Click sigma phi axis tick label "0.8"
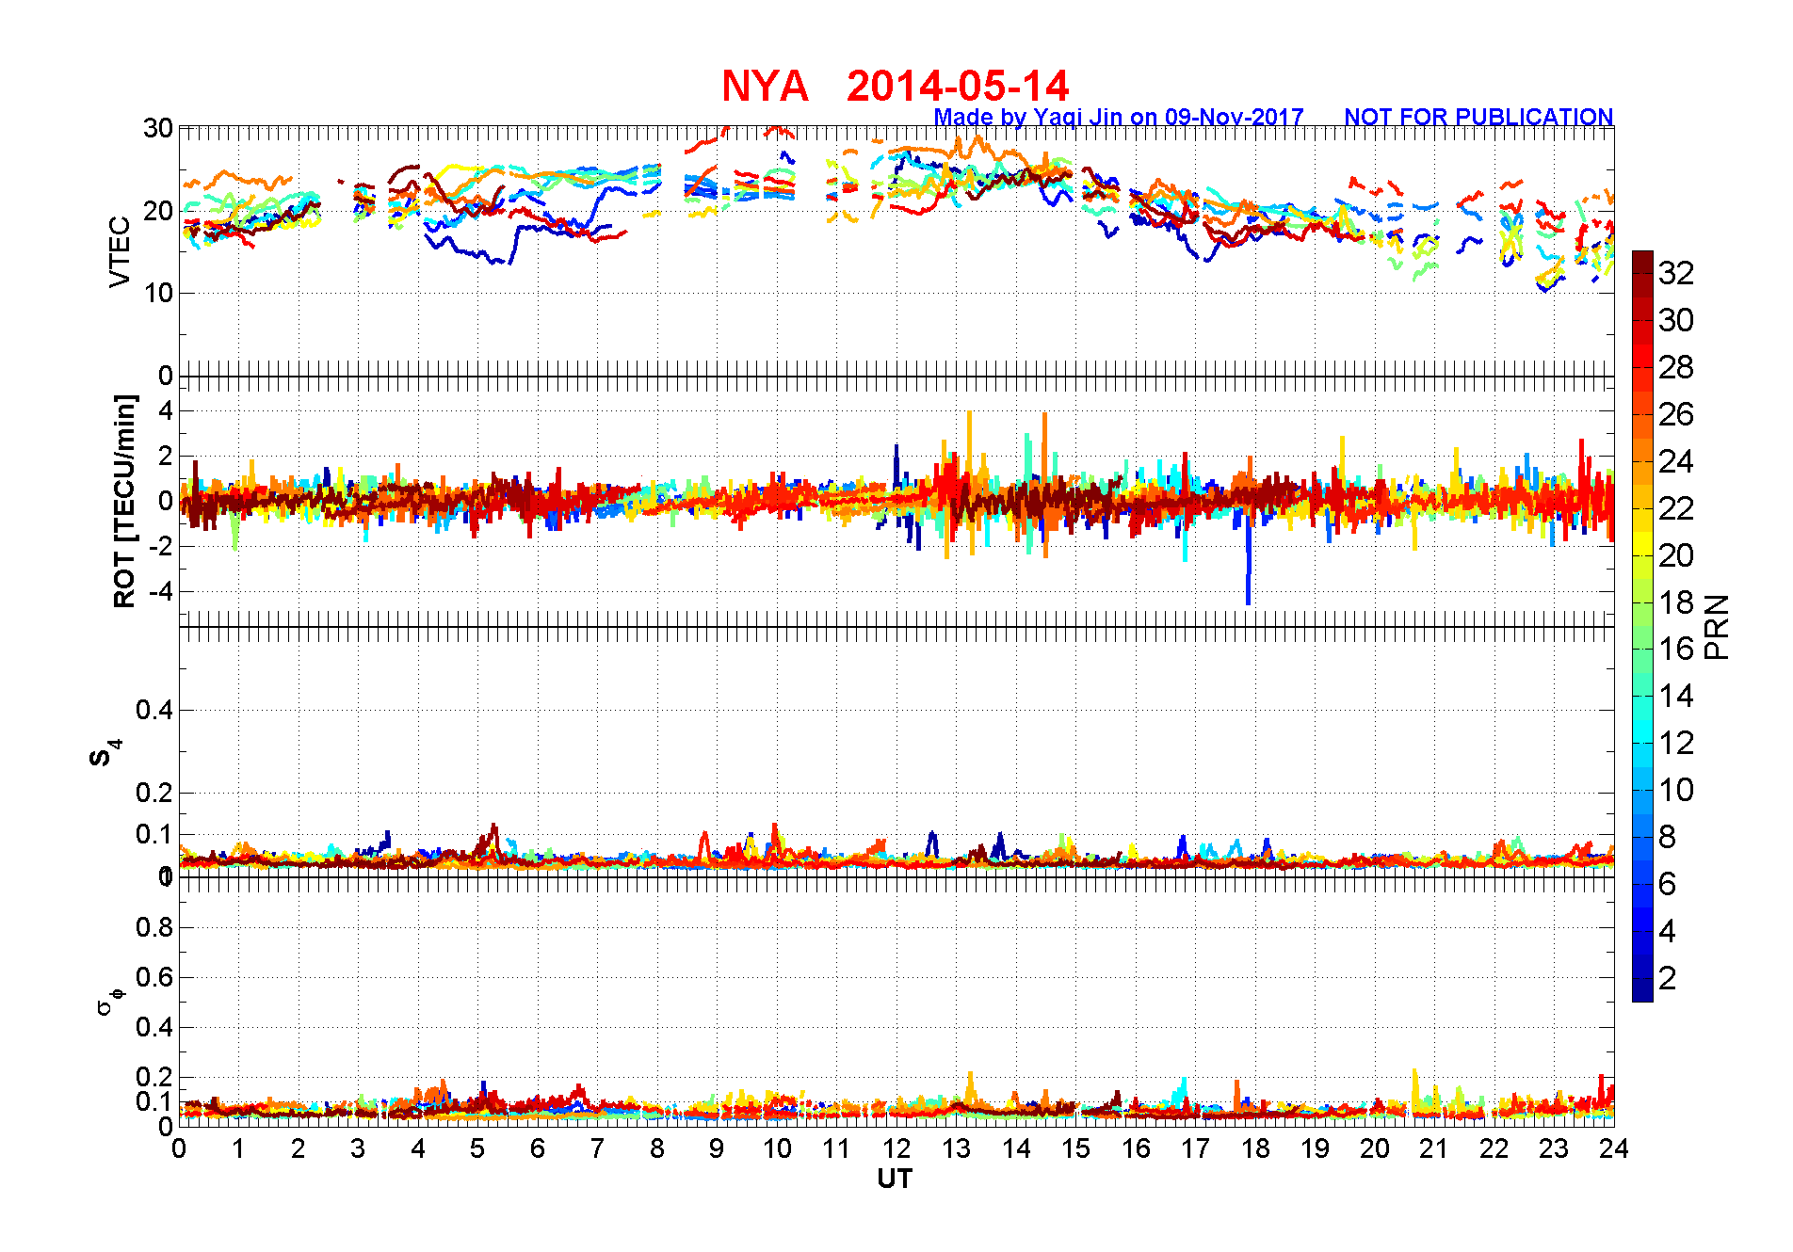 pyautogui.click(x=154, y=927)
